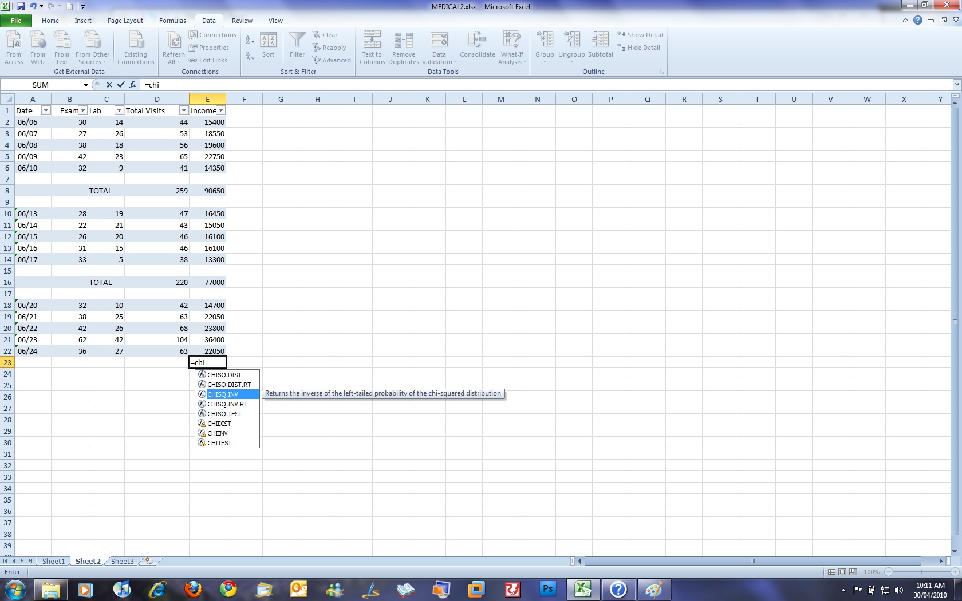Click the zoom slider in status bar

point(921,572)
